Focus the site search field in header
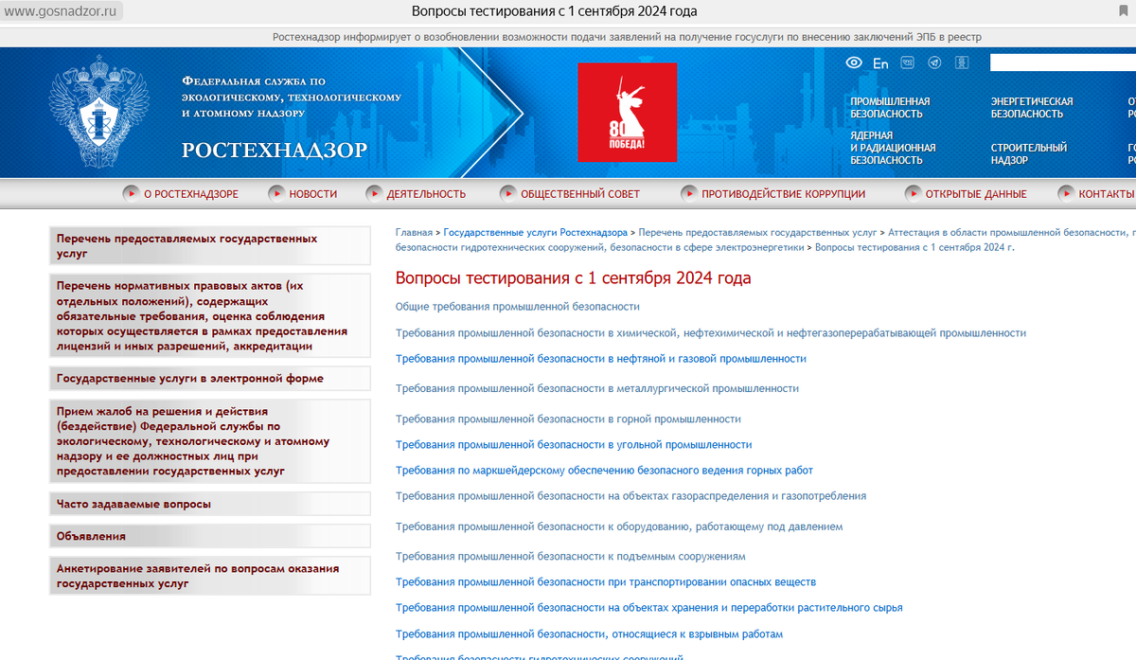The image size is (1136, 660). pos(1062,62)
